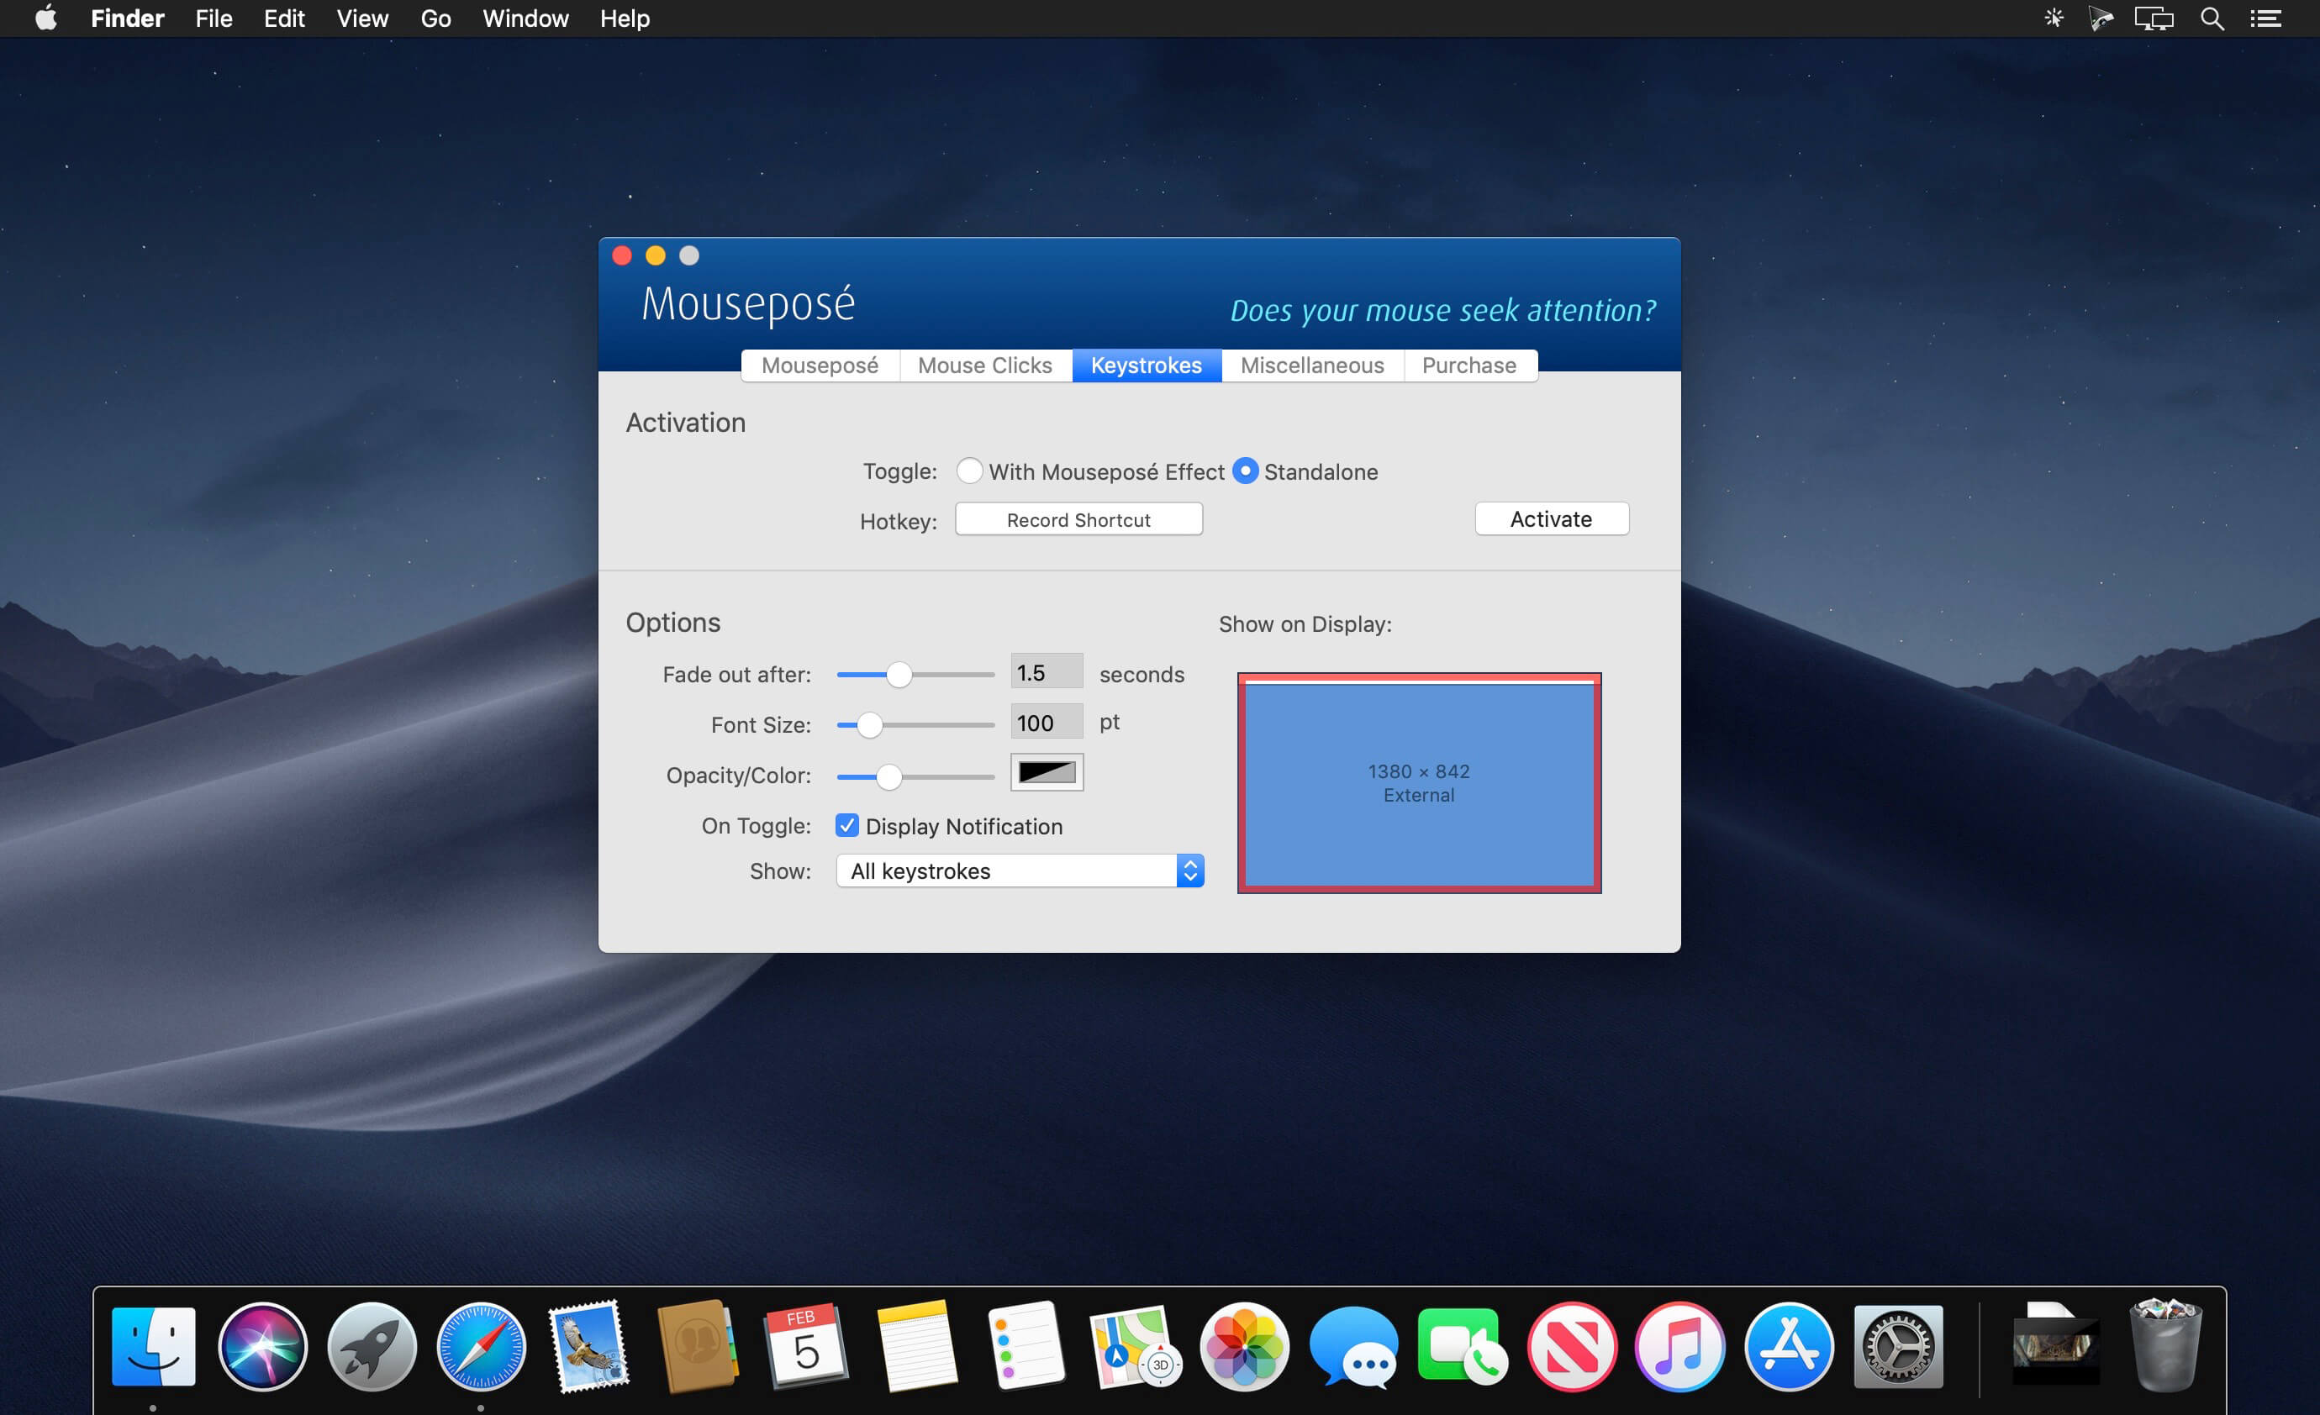Open Calendar icon showing FEB 5
Screen dimensions: 2320x1415
806,1346
